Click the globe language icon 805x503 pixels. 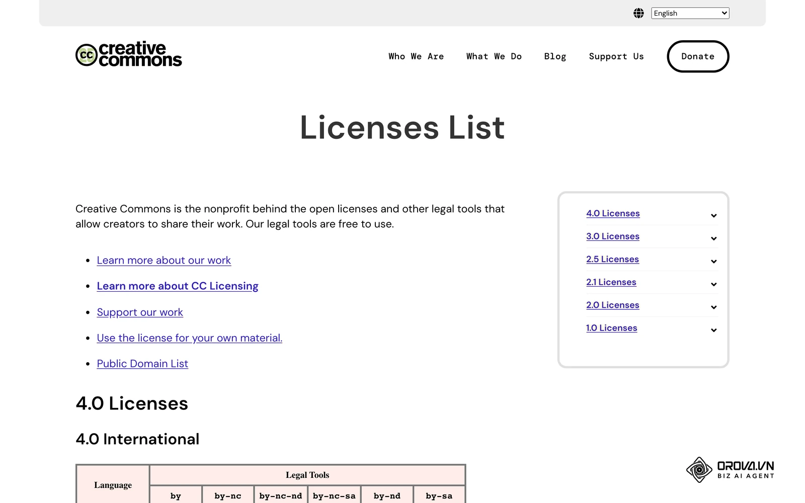[638, 13]
